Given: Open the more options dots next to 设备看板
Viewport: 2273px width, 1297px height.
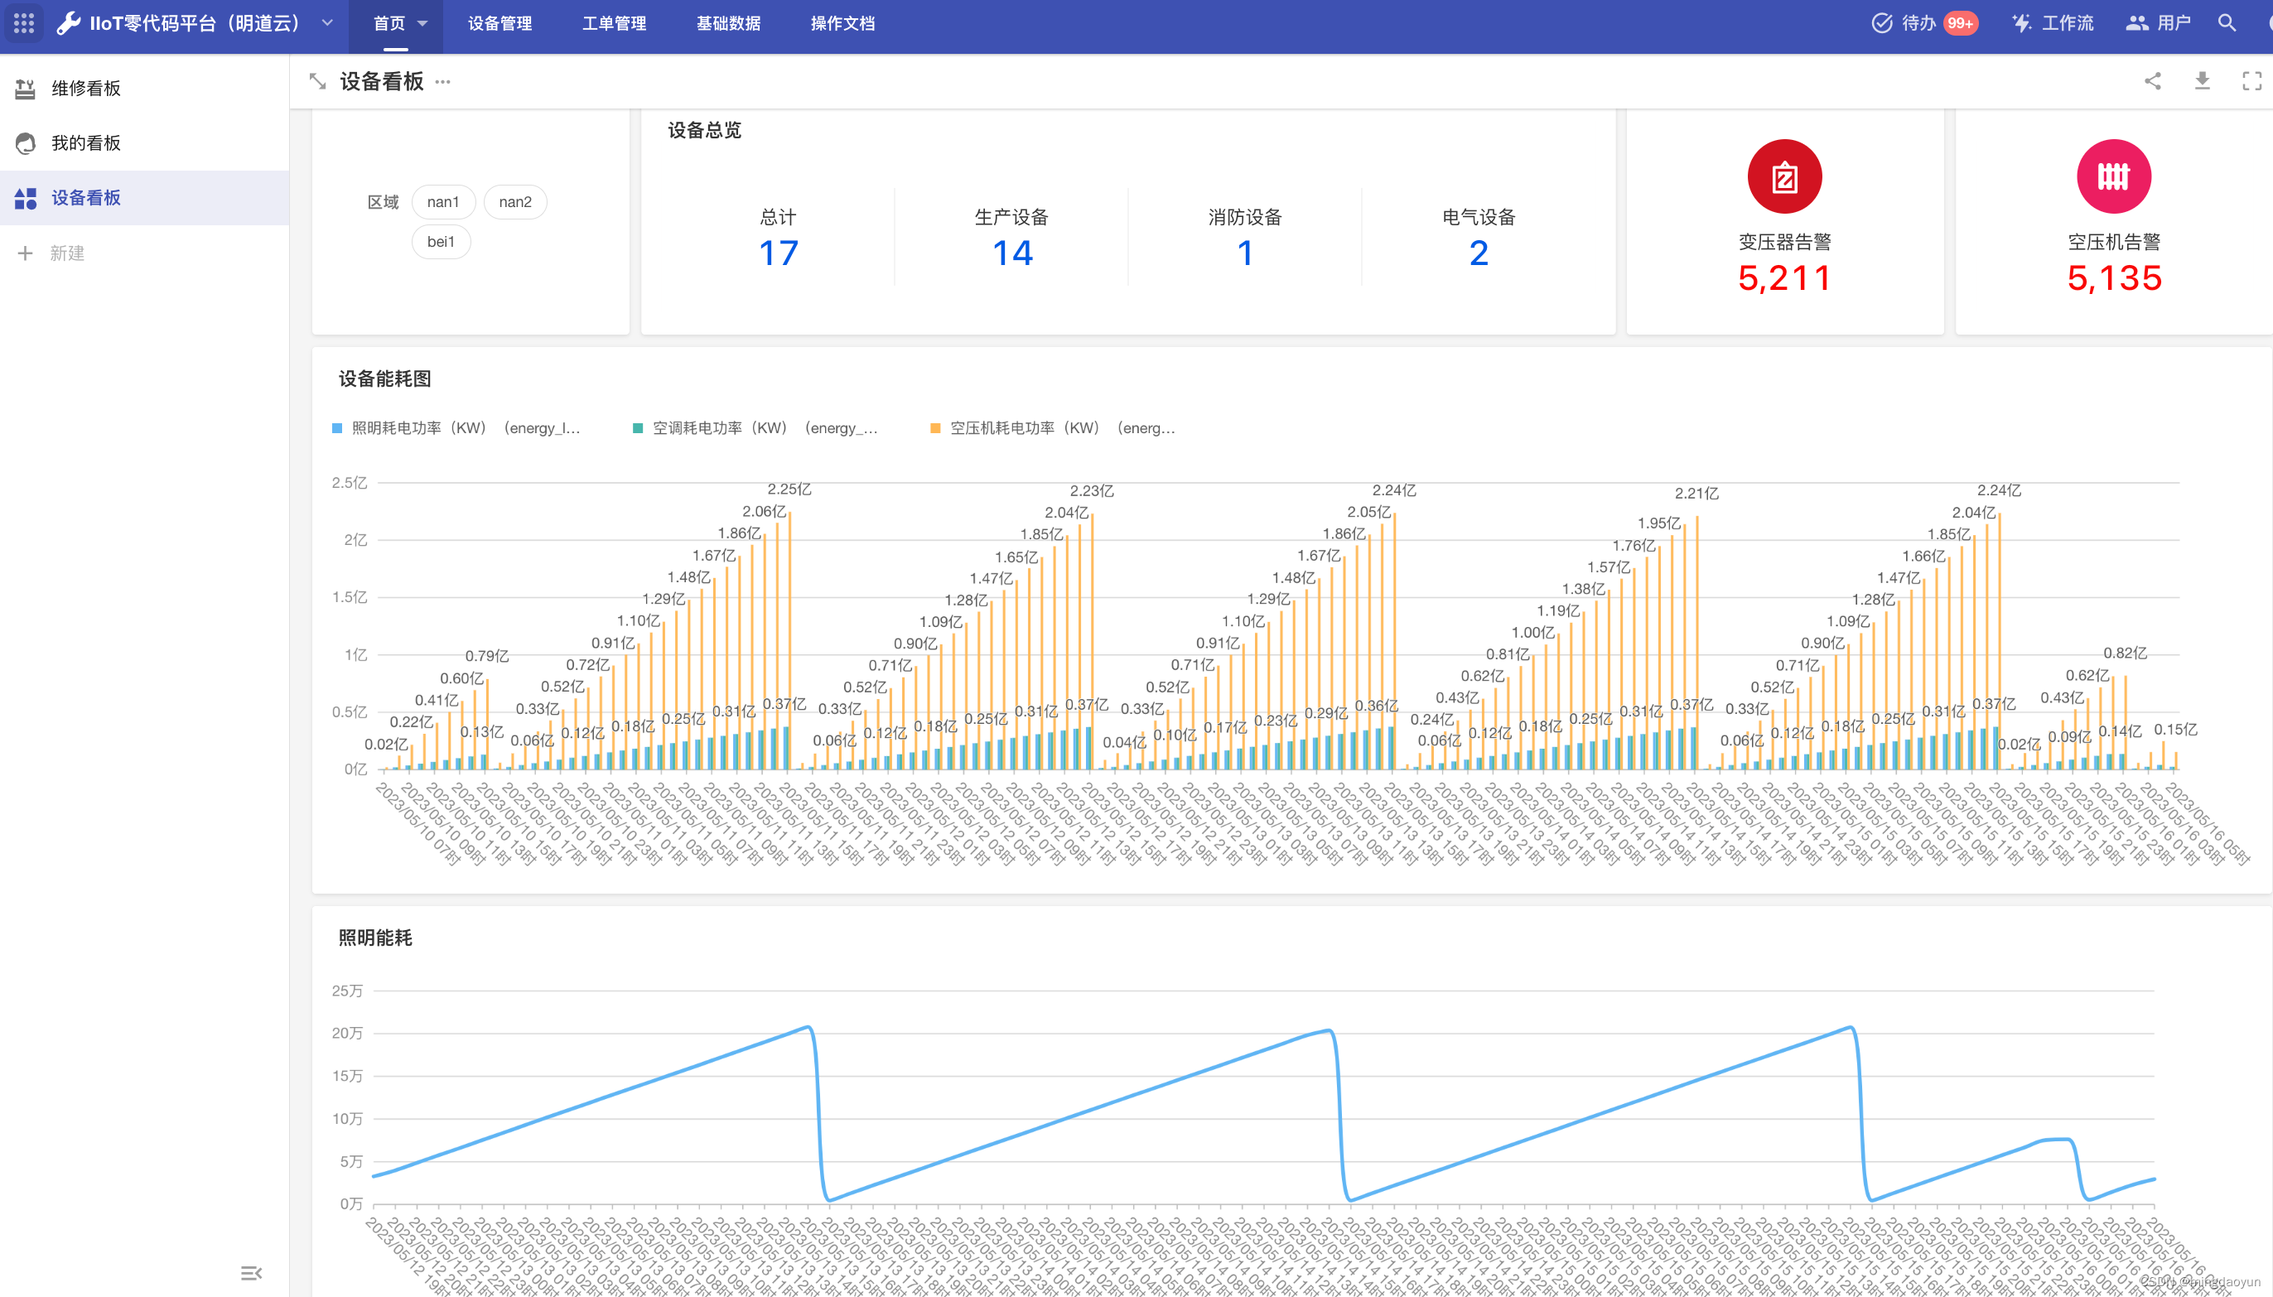Looking at the screenshot, I should click(442, 81).
